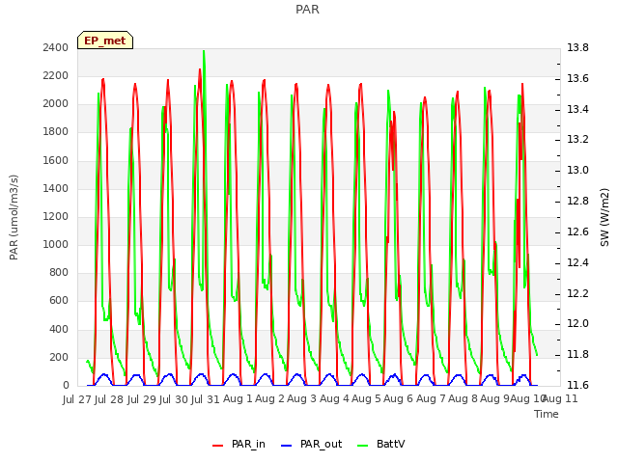The width and height of the screenshot is (618, 463).
Task: Click the 12.2 right axis value
Action: 577,293
